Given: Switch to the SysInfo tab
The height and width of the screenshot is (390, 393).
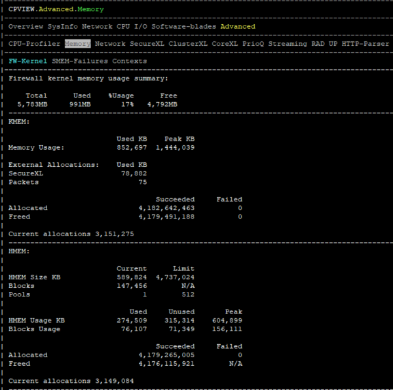Looking at the screenshot, I should 63,27.
